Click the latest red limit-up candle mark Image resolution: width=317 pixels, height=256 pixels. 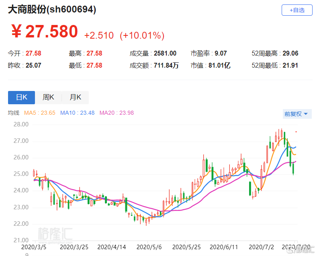(x=296, y=132)
